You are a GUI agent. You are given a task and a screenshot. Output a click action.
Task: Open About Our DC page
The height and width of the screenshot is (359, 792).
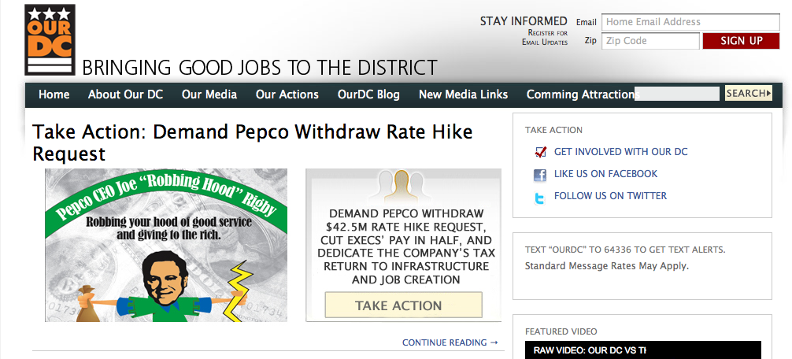pyautogui.click(x=125, y=94)
